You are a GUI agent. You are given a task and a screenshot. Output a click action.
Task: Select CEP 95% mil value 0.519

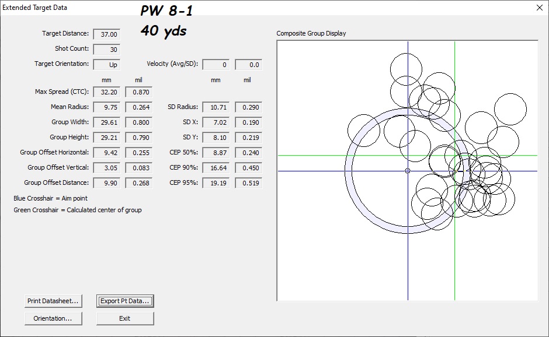coord(249,183)
